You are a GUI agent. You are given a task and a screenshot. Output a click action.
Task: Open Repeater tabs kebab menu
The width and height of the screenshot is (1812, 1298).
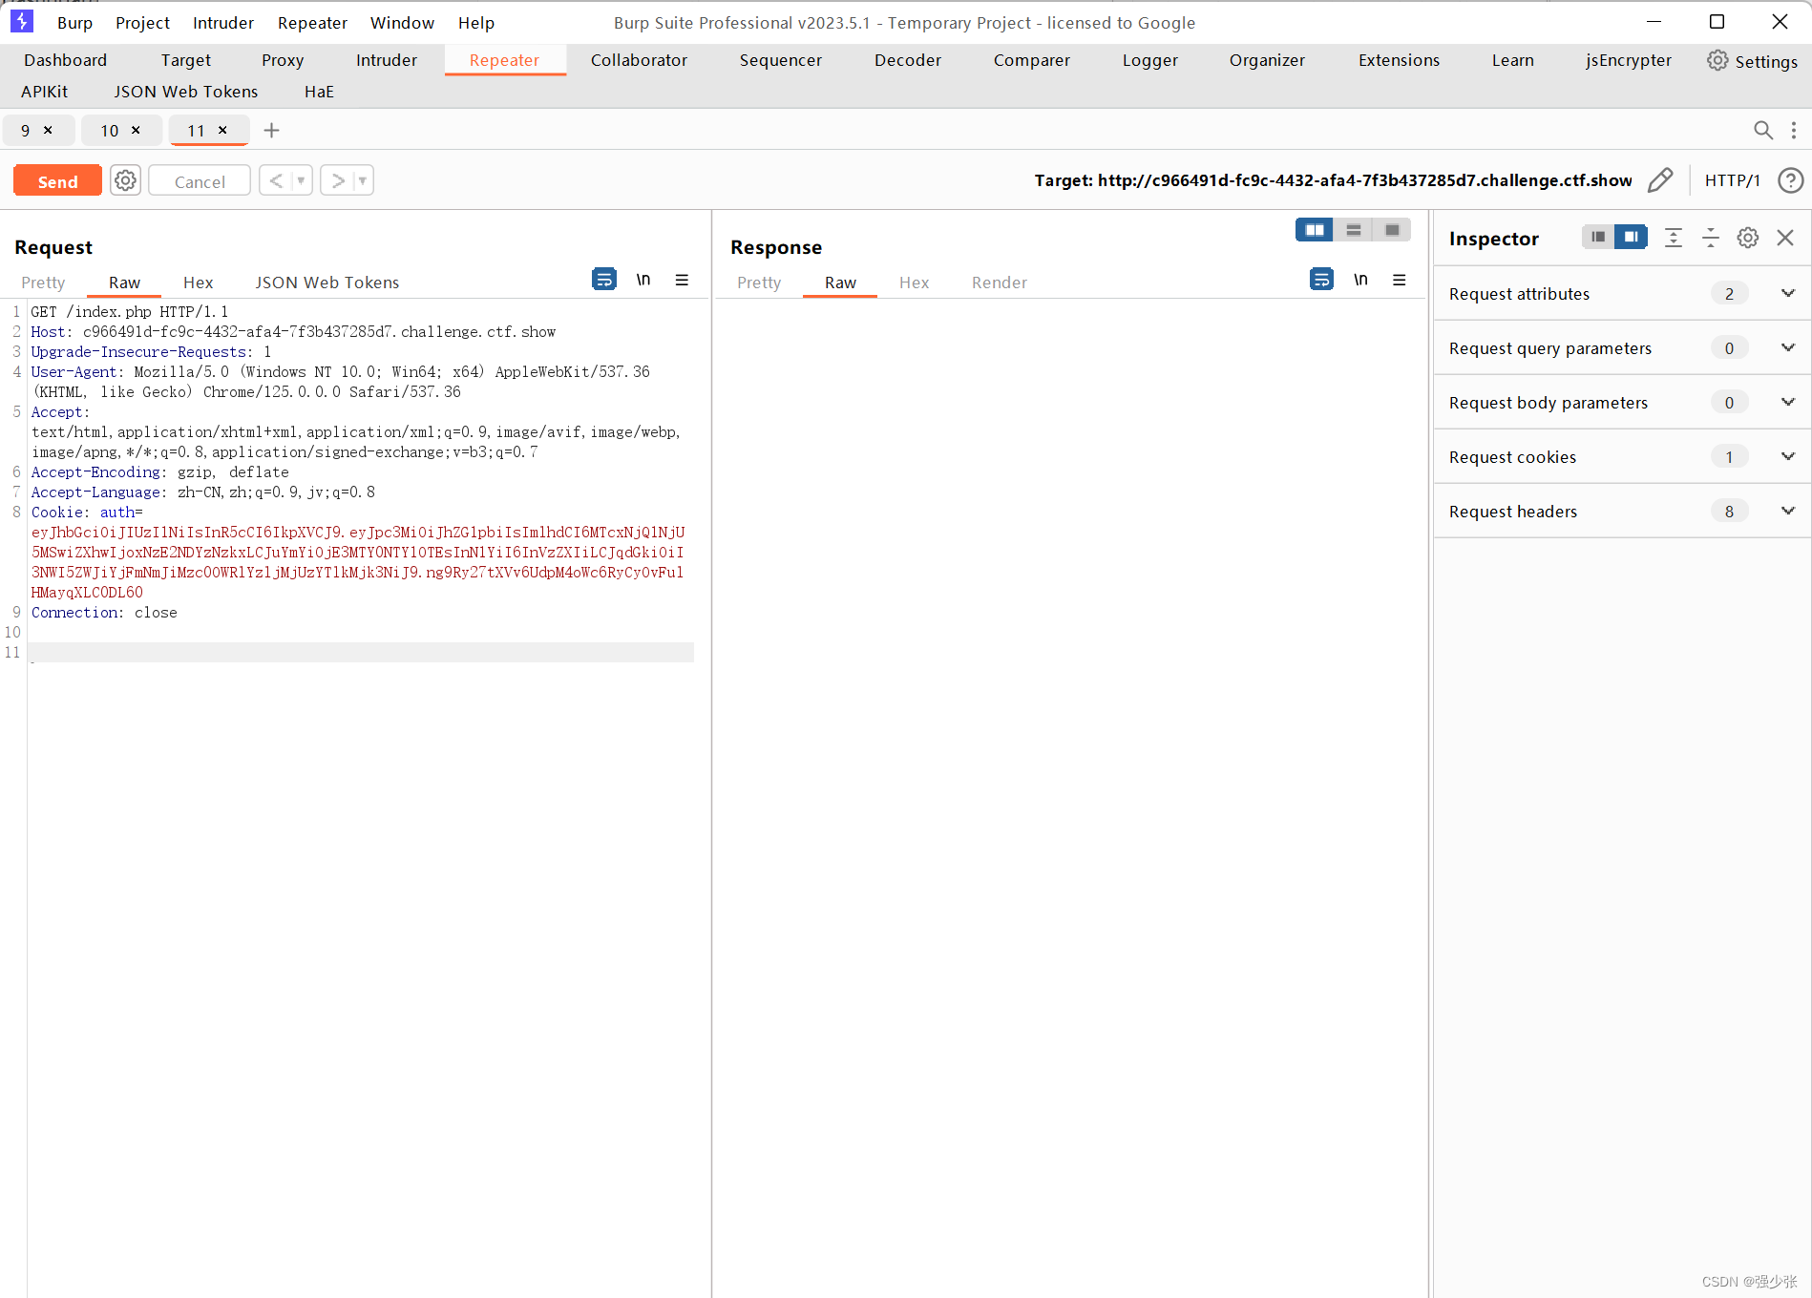click(x=1794, y=130)
